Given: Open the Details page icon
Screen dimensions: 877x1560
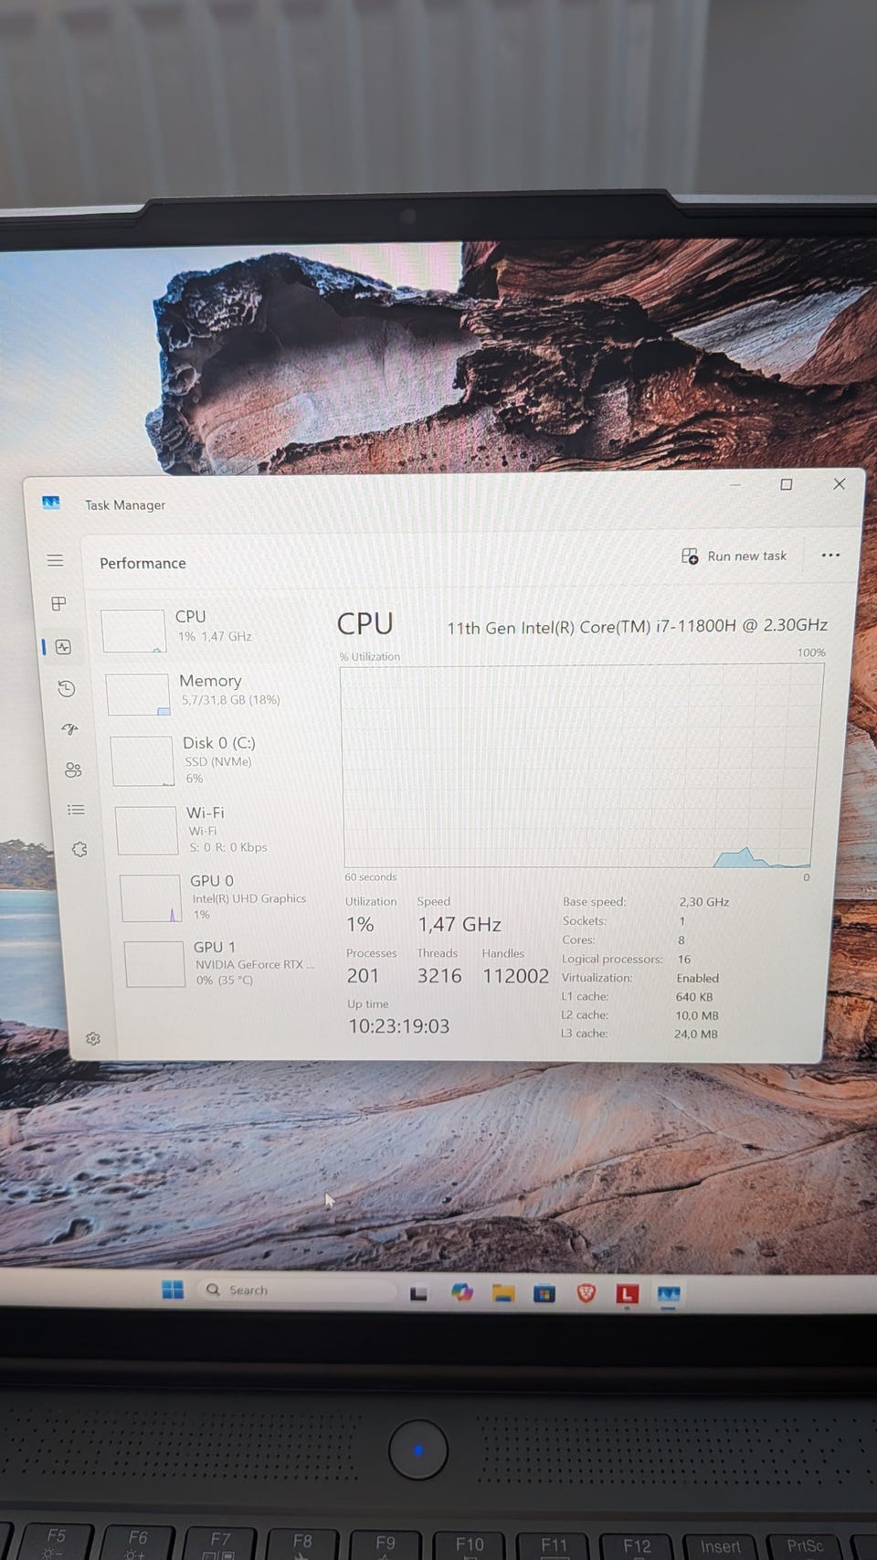Looking at the screenshot, I should (x=76, y=810).
